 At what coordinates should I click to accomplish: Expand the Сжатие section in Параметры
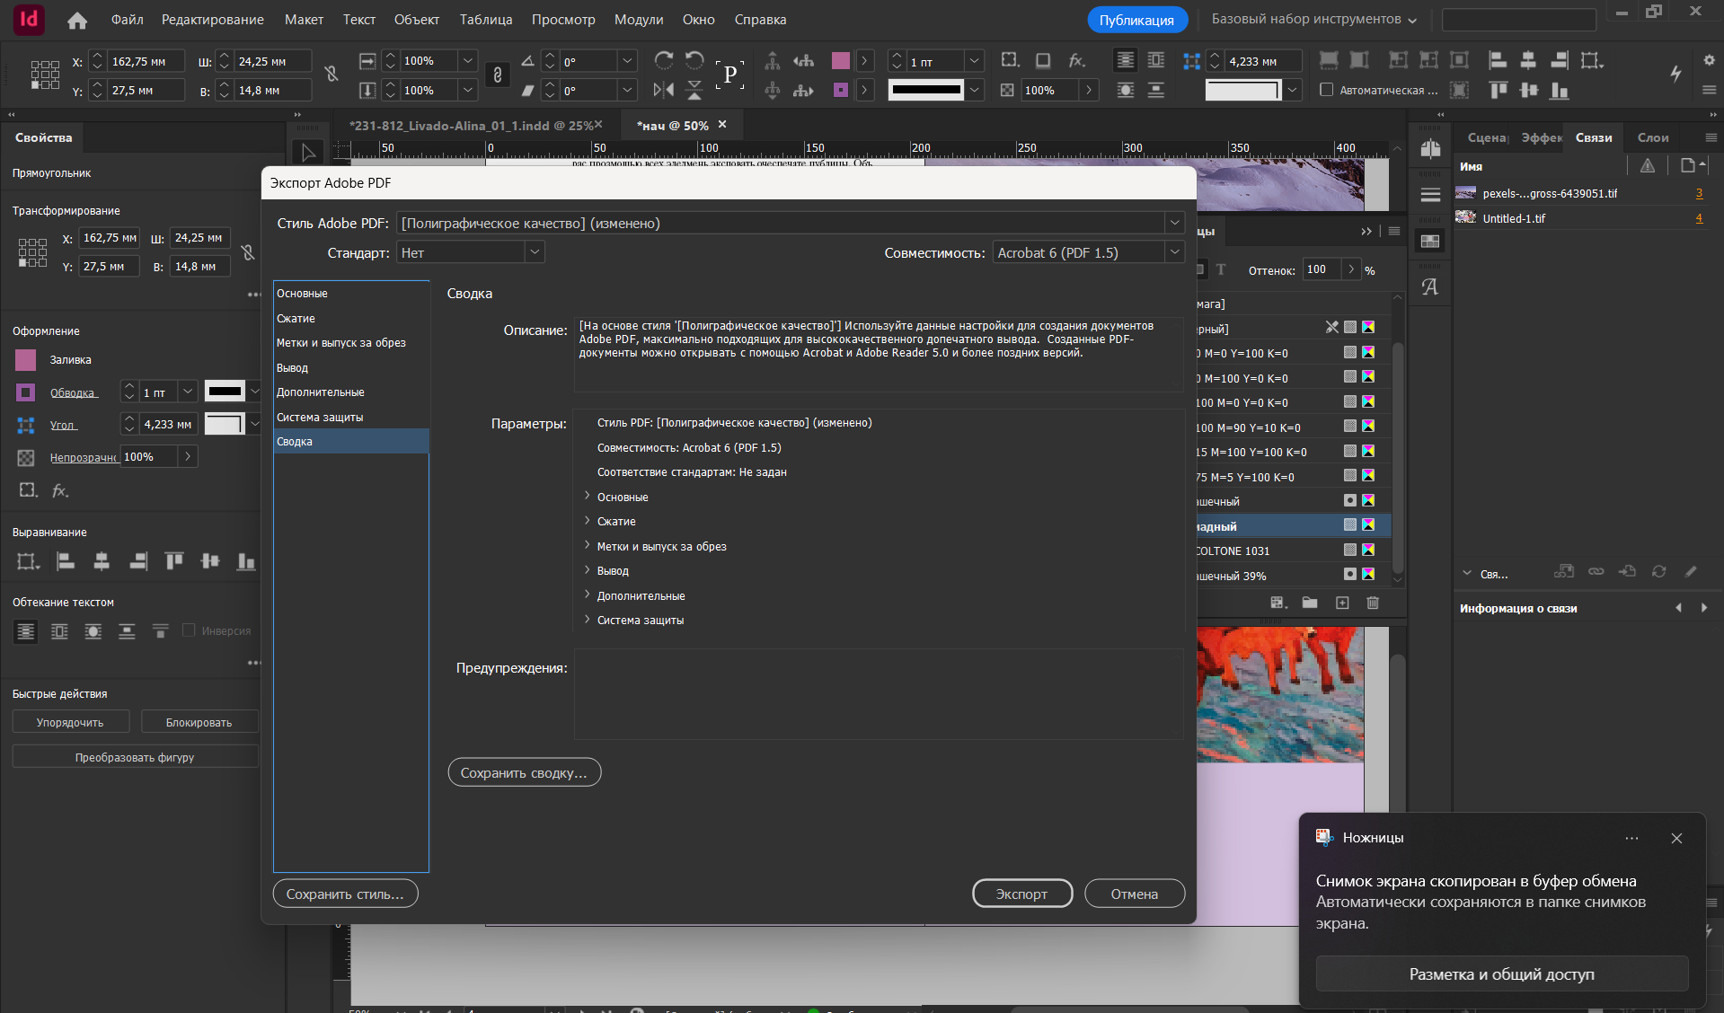click(x=588, y=521)
